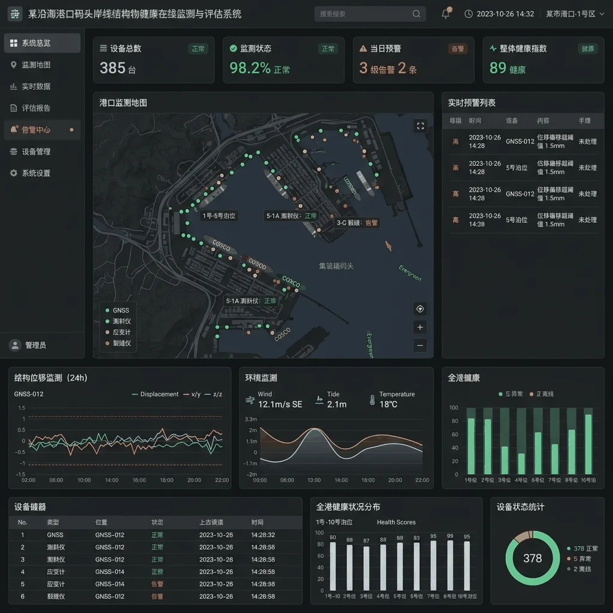613x613 pixels.
Task: Click the warning triangle icon beside 当日预警
Action: [x=363, y=48]
